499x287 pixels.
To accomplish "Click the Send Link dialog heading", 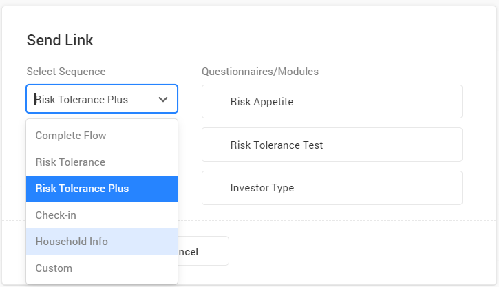I will [60, 40].
